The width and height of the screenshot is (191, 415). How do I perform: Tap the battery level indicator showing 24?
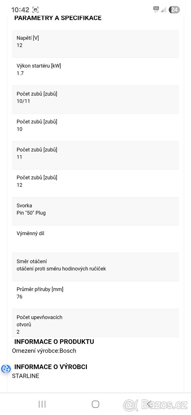pos(174,10)
